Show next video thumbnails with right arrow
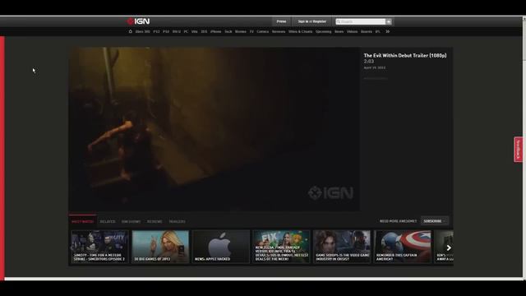The image size is (526, 296). 449,248
